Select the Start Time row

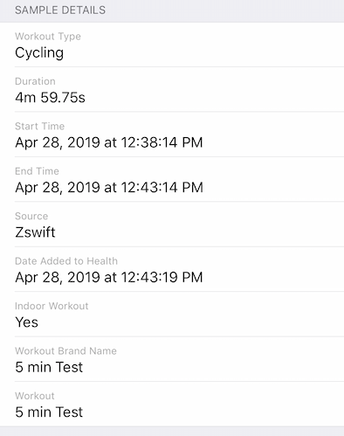pos(172,135)
